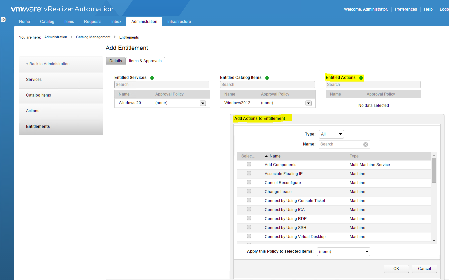449x280 pixels.
Task: Open Actions in the left sidebar
Action: coord(61,111)
